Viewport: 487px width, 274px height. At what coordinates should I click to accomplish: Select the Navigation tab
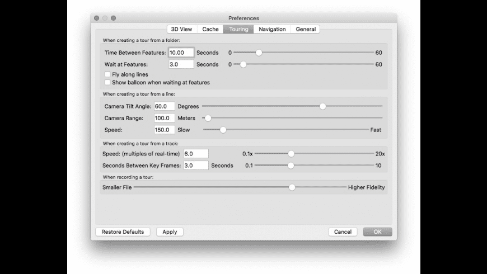272,29
